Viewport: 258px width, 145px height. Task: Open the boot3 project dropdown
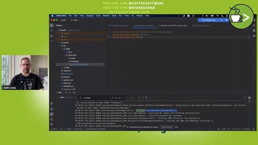(x=64, y=20)
